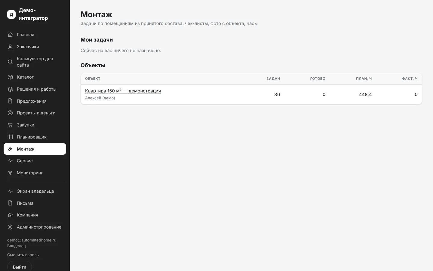433x271 pixels.
Task: Click the ruble icon for Проекты и деньги
Action: [x=10, y=113]
